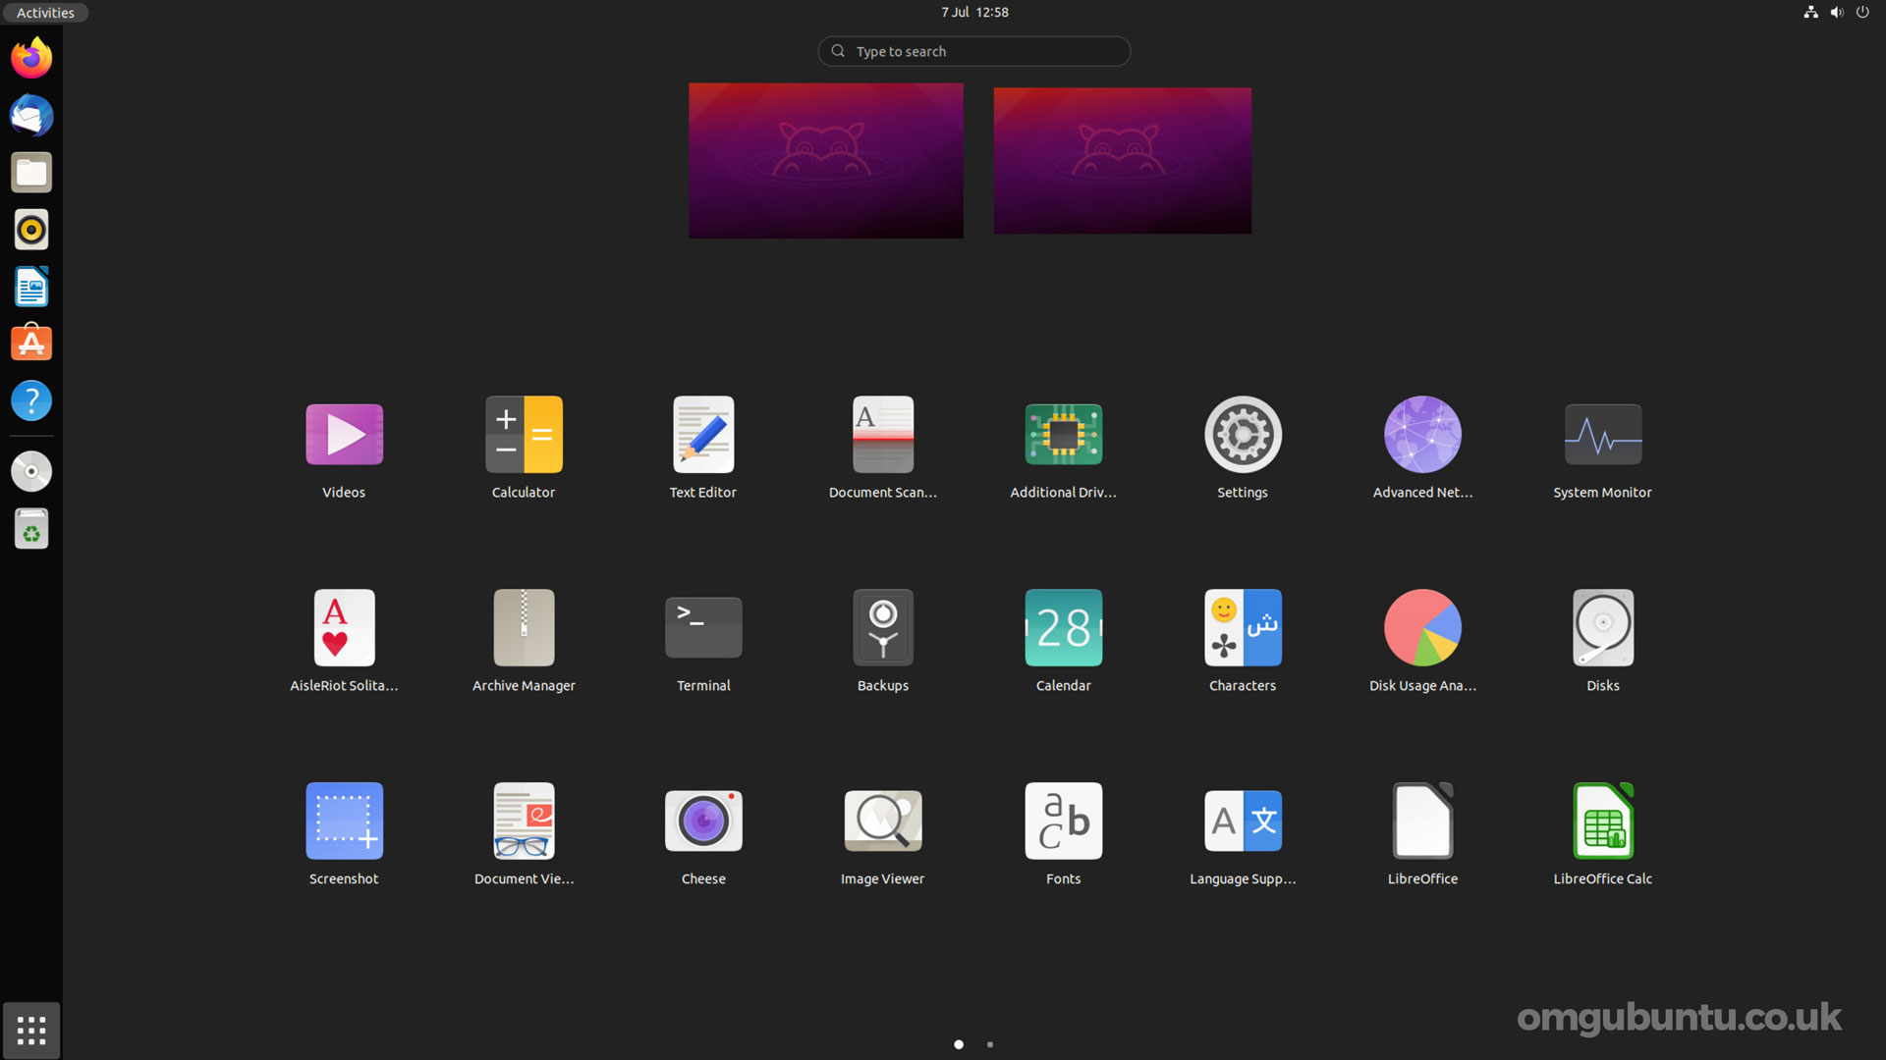The image size is (1886, 1060).
Task: Open the Backups application
Action: pyautogui.click(x=882, y=626)
